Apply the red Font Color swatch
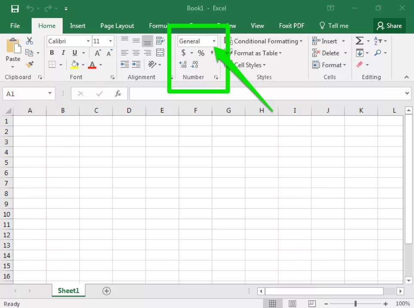Image resolution: width=414 pixels, height=308 pixels. point(92,65)
